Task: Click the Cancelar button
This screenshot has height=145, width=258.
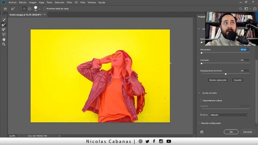Action: pos(248,132)
